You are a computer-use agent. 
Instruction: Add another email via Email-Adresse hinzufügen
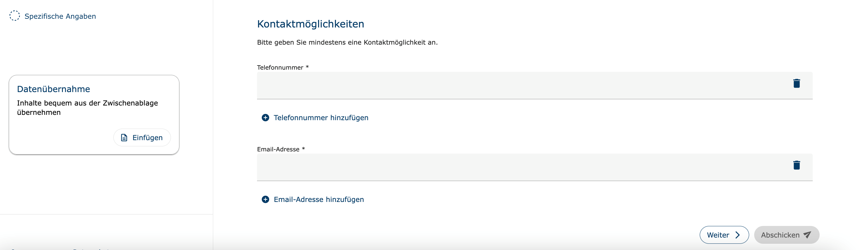318,200
